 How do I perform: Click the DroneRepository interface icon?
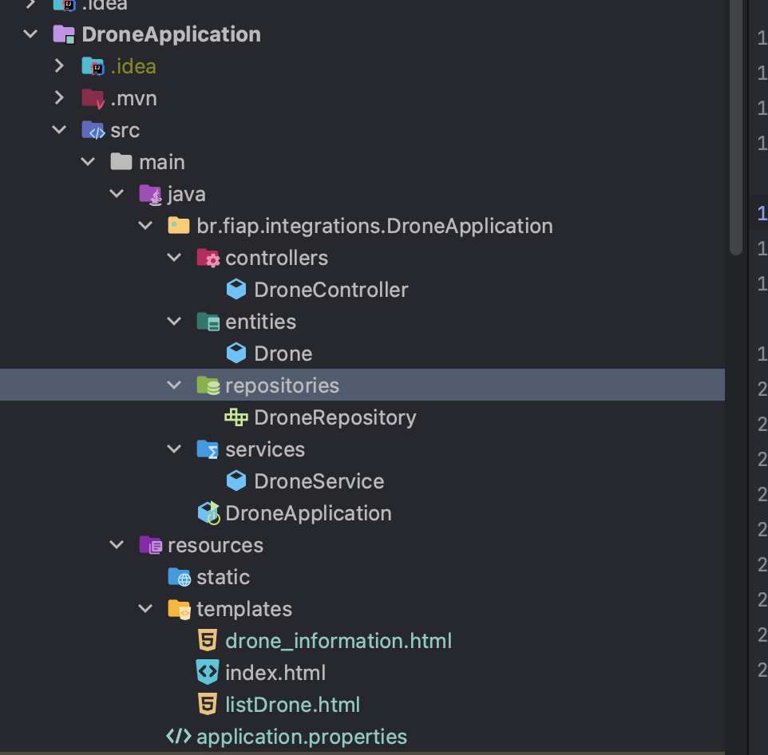pyautogui.click(x=236, y=417)
